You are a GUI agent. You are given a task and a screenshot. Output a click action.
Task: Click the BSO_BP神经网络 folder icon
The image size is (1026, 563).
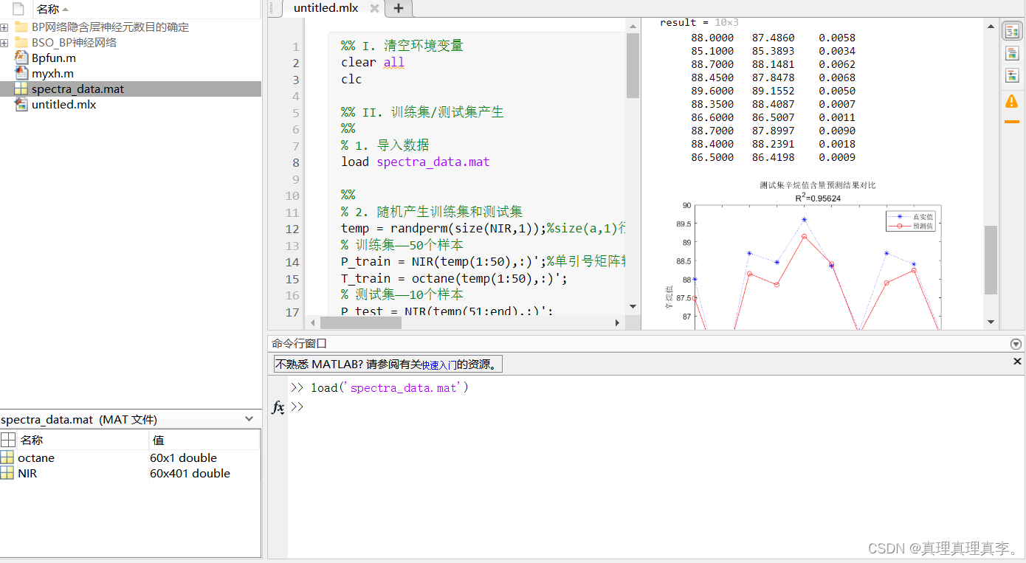tap(21, 42)
